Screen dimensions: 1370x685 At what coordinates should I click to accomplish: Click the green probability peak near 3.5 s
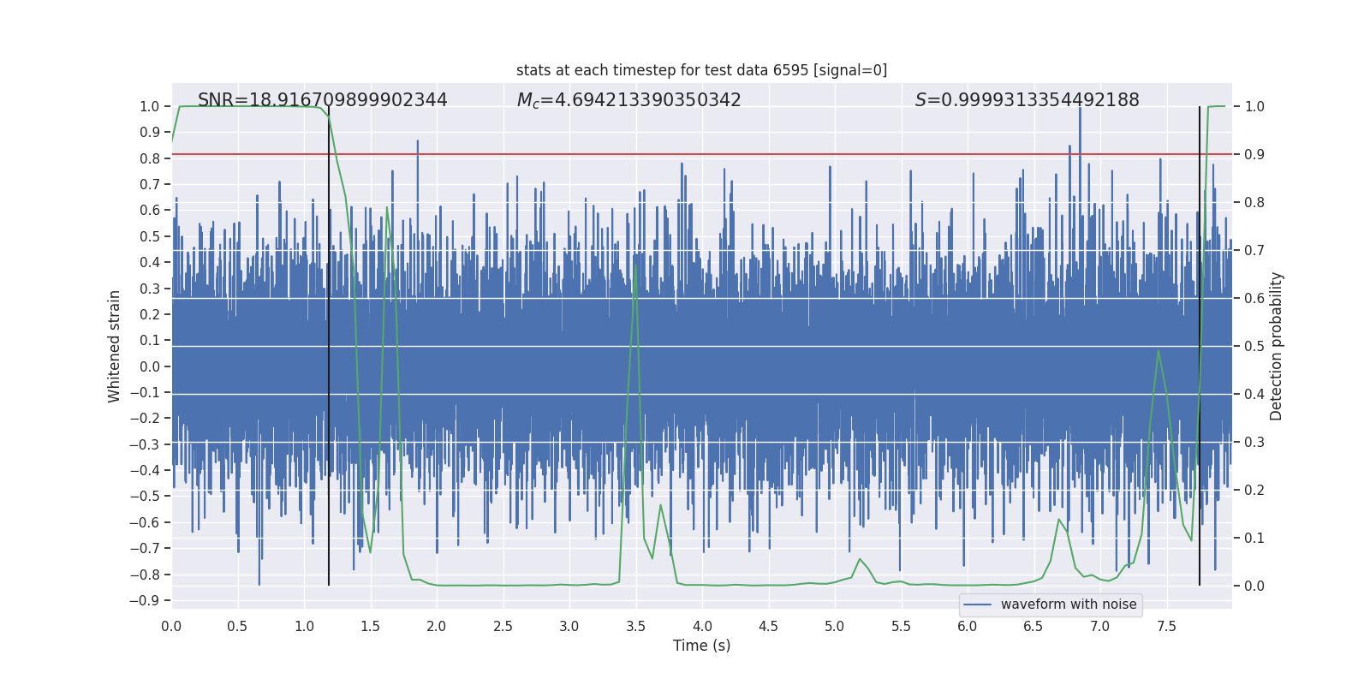(x=635, y=263)
